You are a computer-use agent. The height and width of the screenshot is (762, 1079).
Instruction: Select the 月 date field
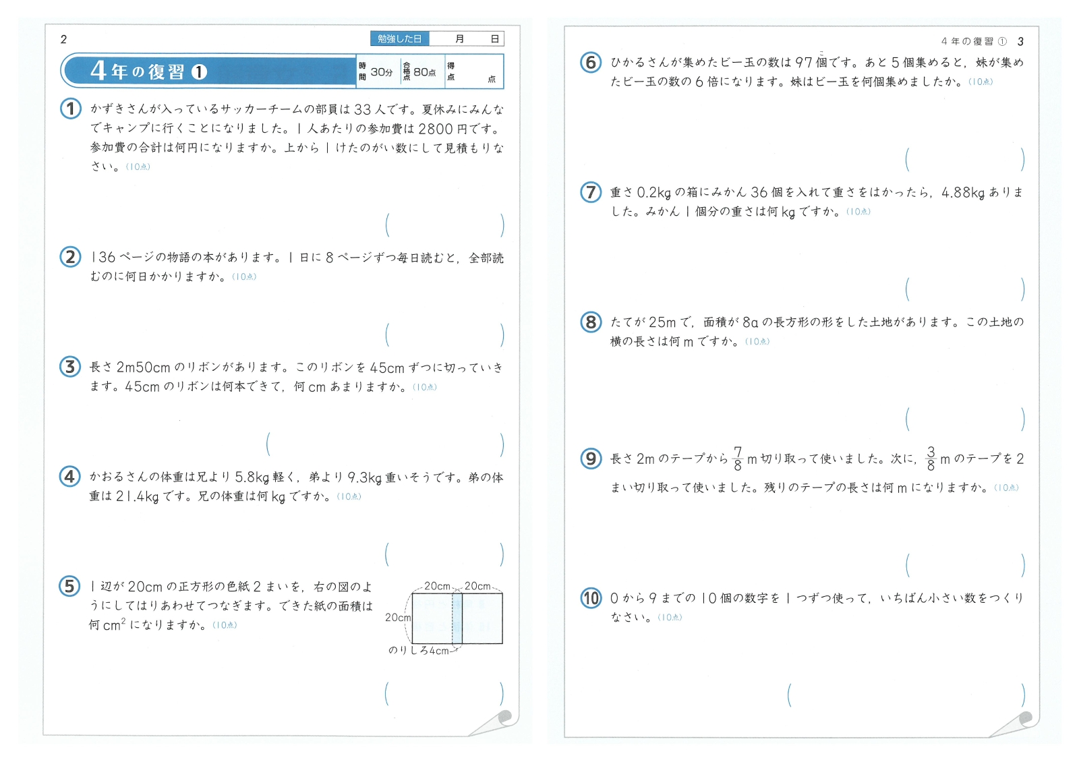(448, 39)
